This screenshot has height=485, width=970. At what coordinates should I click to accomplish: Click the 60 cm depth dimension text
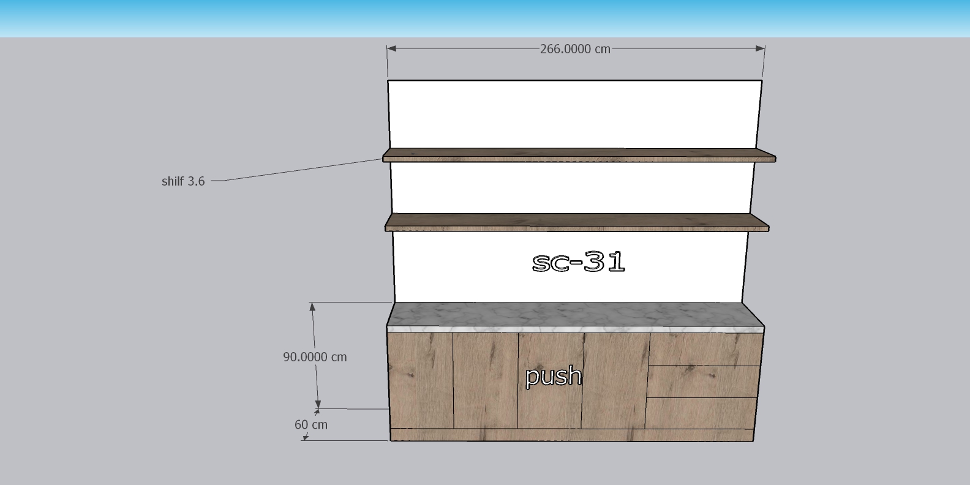311,424
